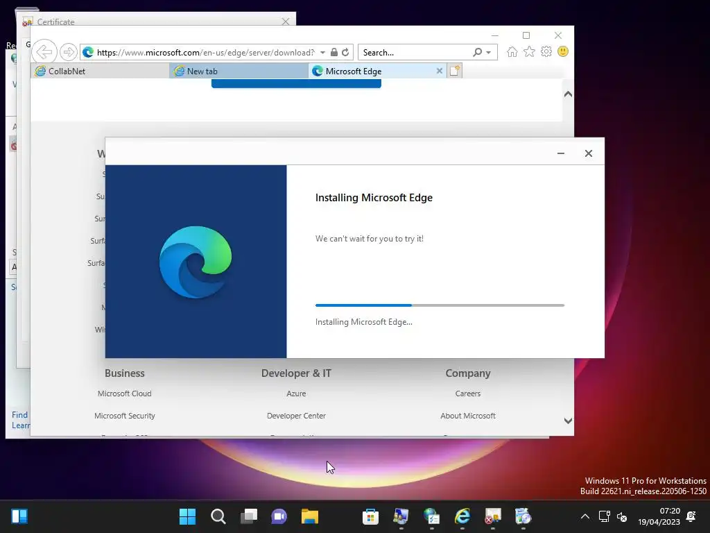Open the Tools gear icon in IE
The image size is (710, 533).
pyautogui.click(x=546, y=51)
